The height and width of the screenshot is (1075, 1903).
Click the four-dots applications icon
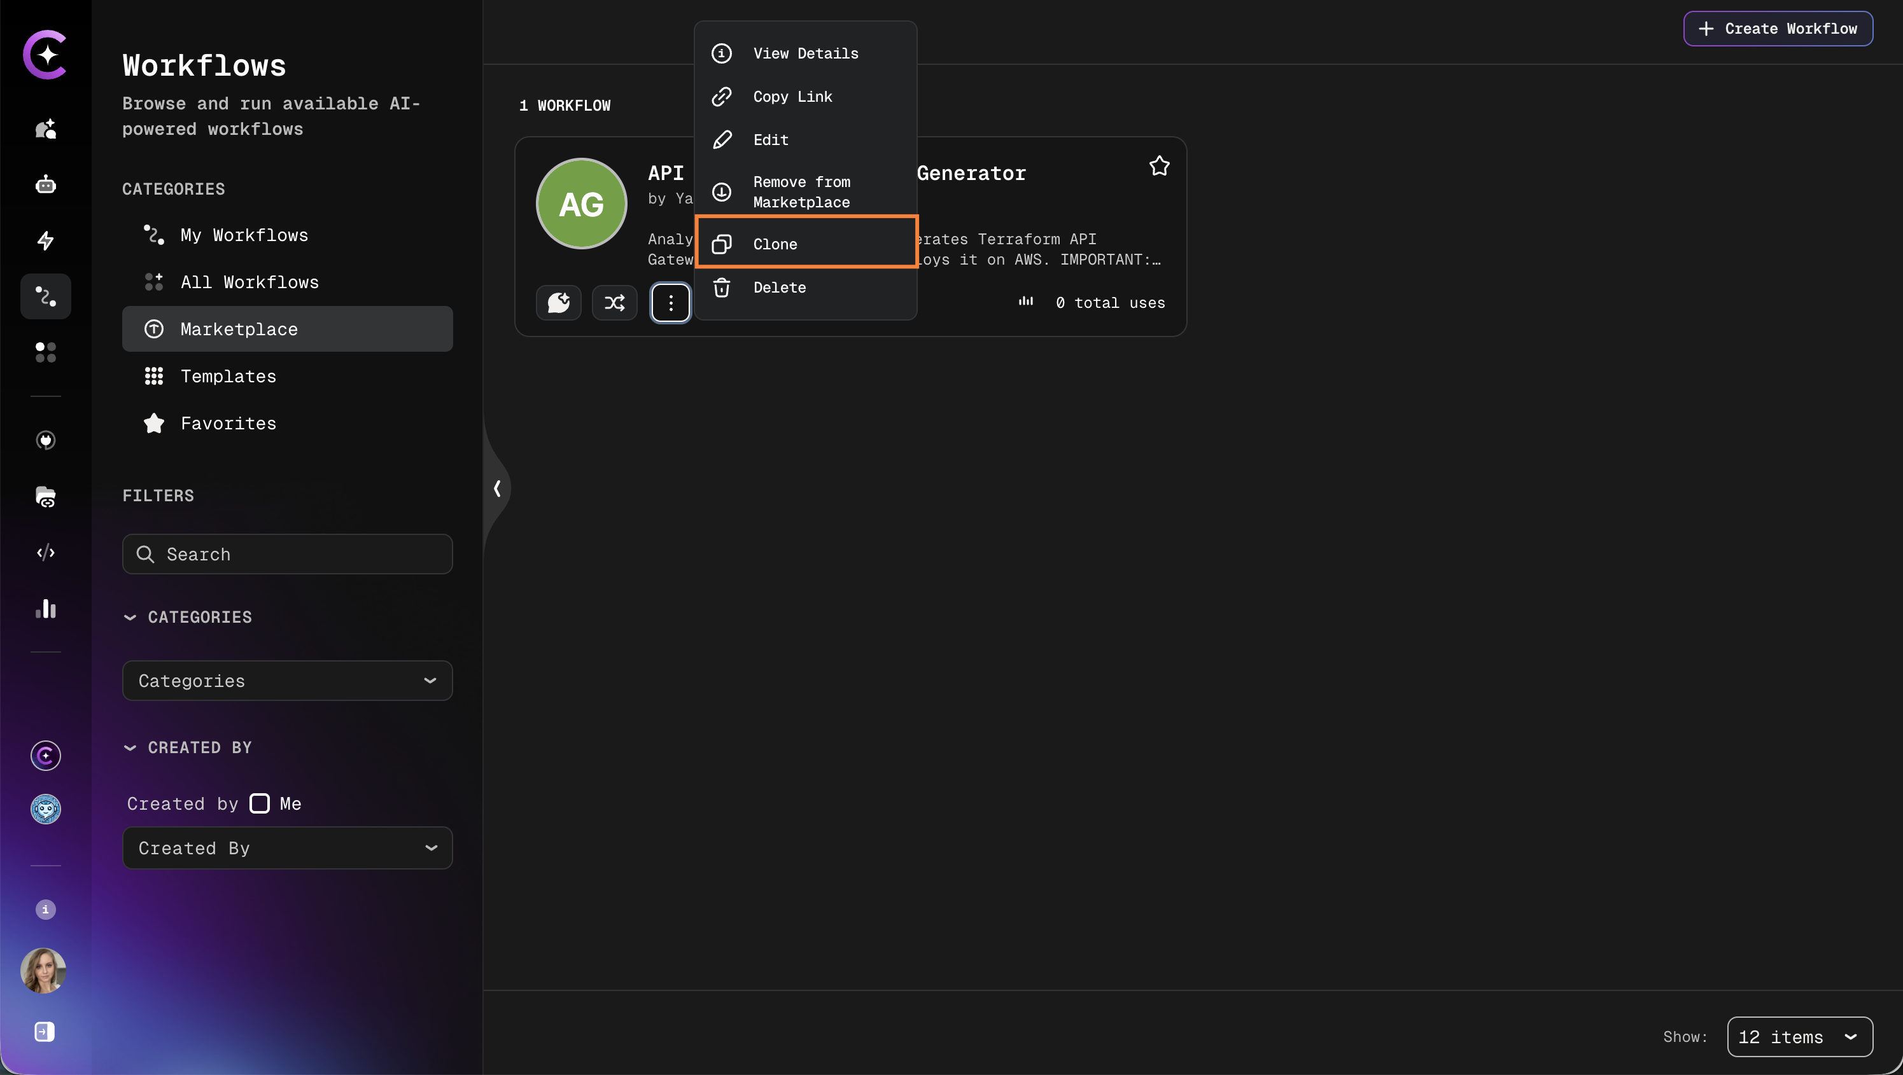click(46, 352)
